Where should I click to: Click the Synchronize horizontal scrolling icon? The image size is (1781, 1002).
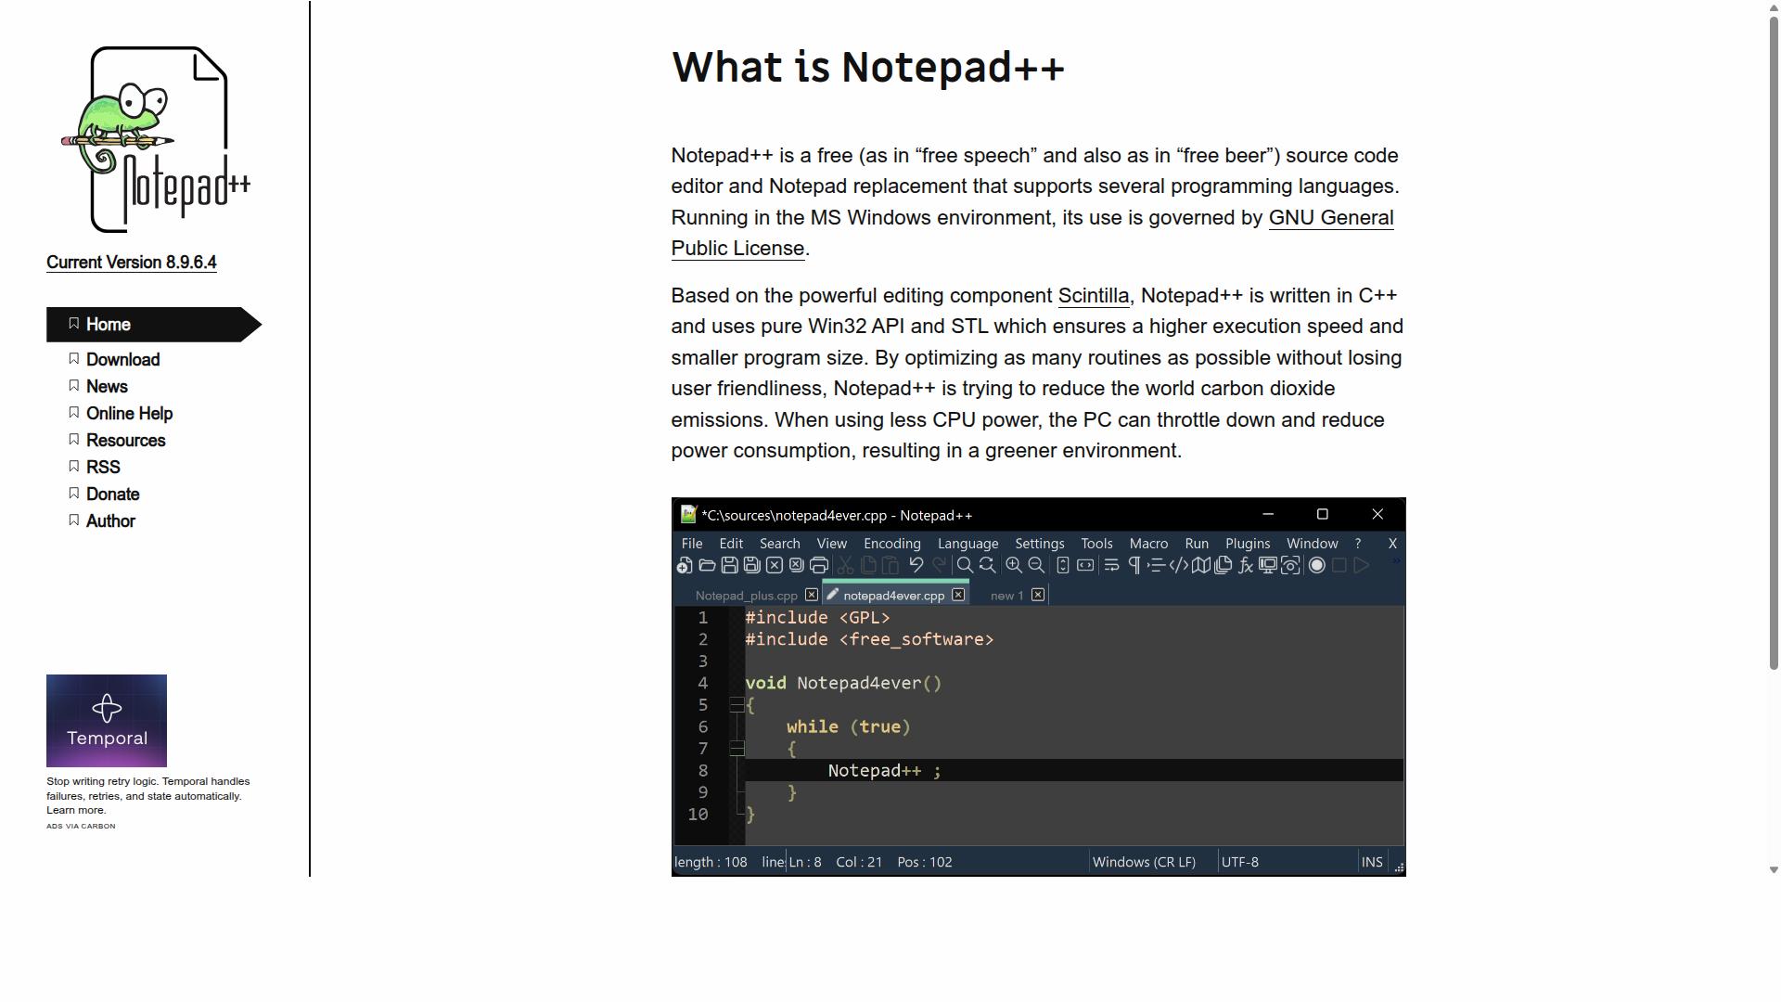point(1085,565)
